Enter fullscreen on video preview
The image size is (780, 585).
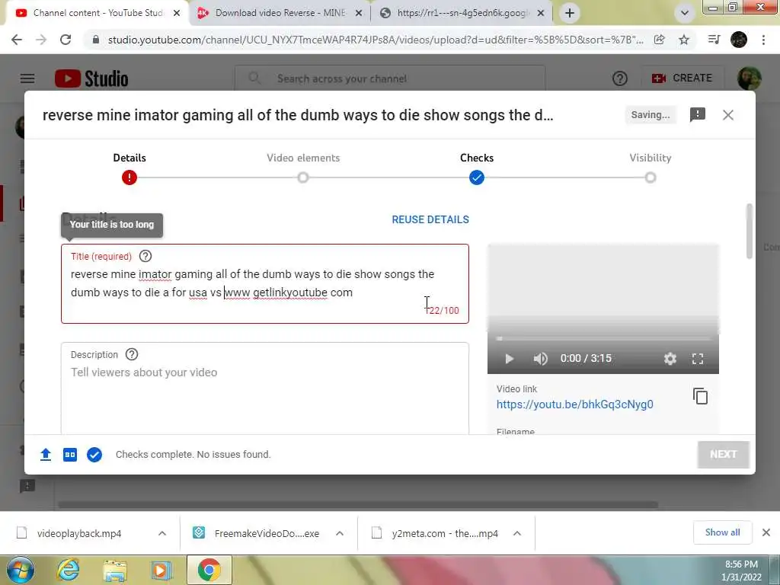698,359
